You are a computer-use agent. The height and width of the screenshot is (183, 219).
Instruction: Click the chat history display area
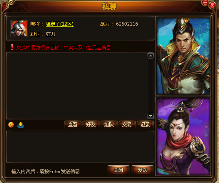pyautogui.click(x=77, y=86)
